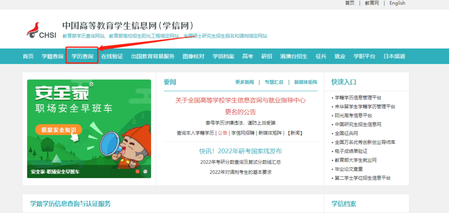Open 全国征兵网 quick link
The width and height of the screenshot is (449, 213).
pos(346,133)
